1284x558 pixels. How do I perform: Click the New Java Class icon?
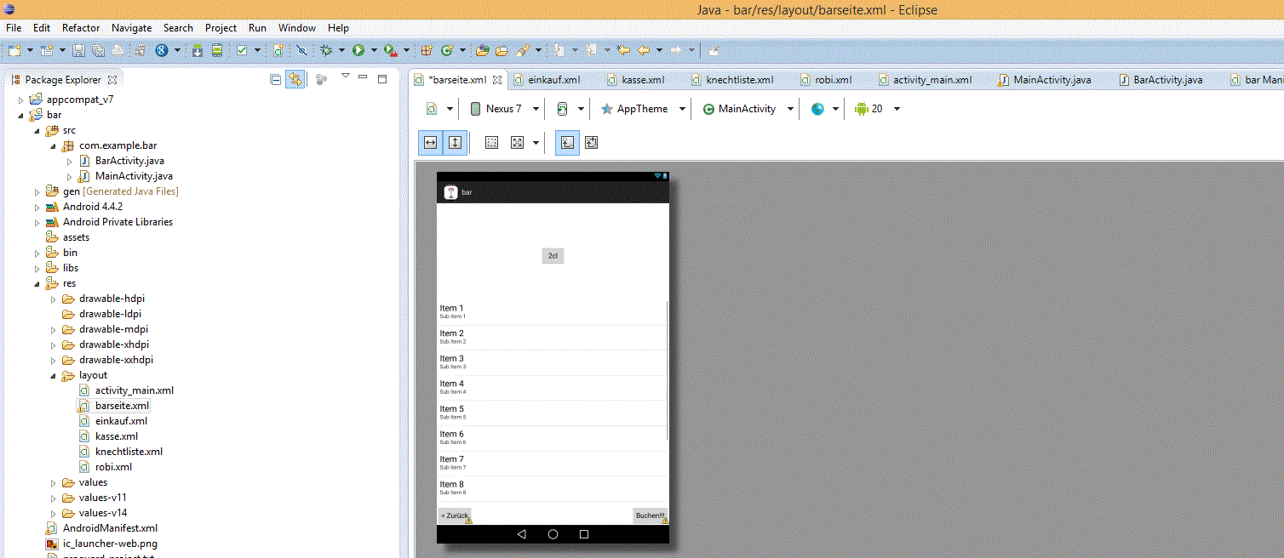(x=446, y=50)
